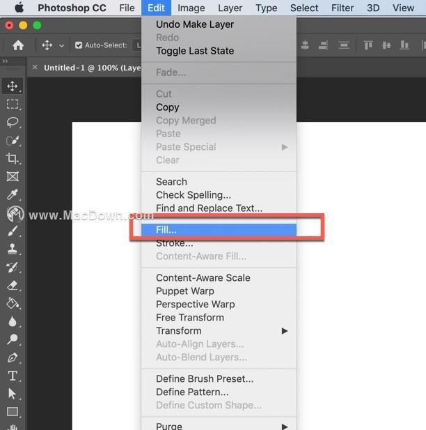
Task: Select the History Brush tool
Action: point(13,268)
